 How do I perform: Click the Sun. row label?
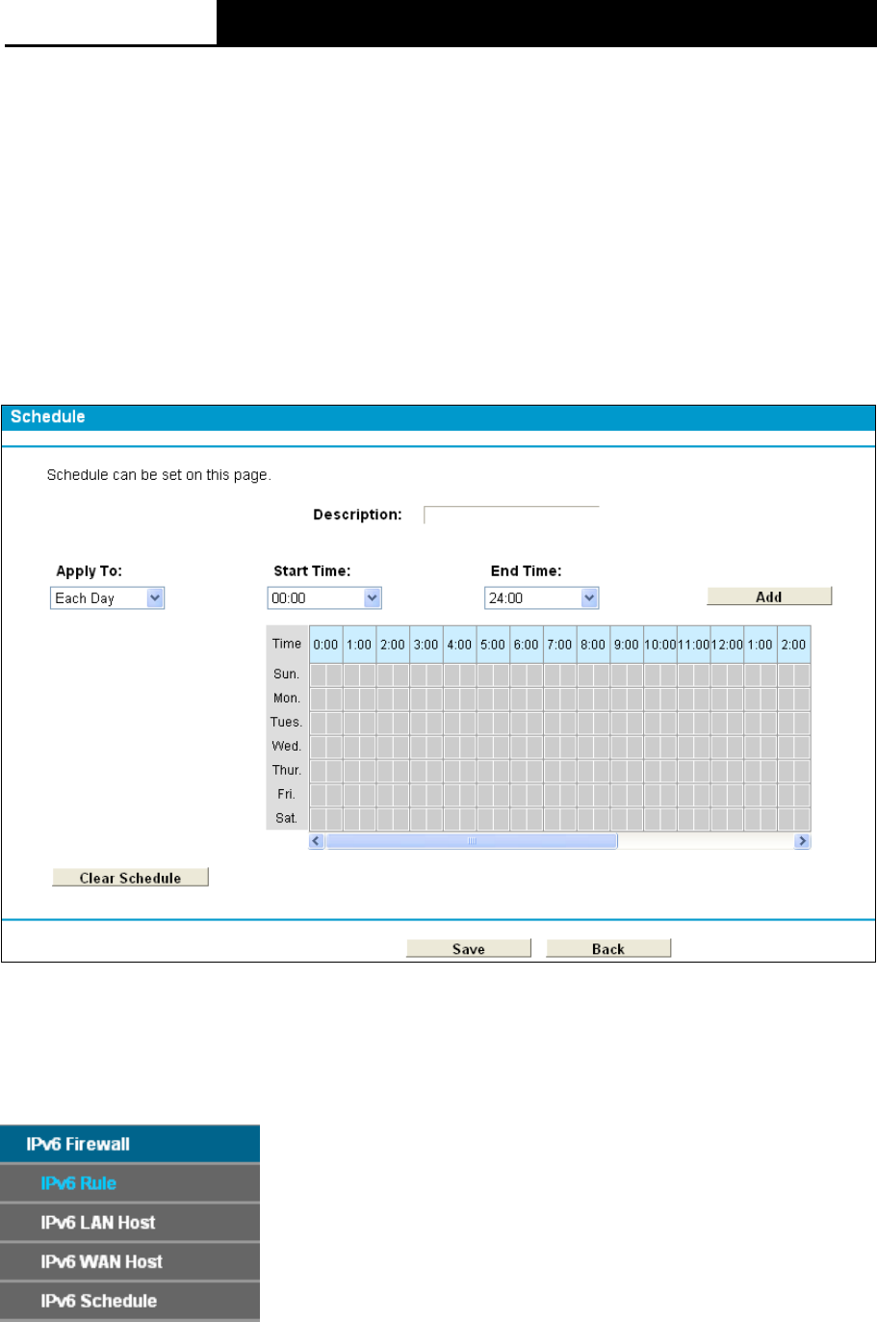286,674
